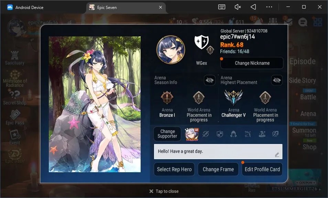Click the profile avatar portrait
This screenshot has height=198, width=328.
point(171,49)
